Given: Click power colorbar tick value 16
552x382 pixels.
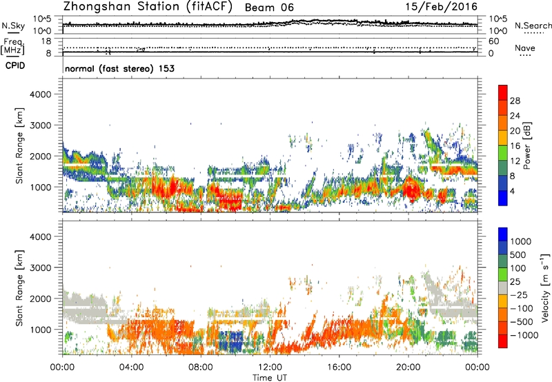Looking at the screenshot, I should tap(515, 146).
